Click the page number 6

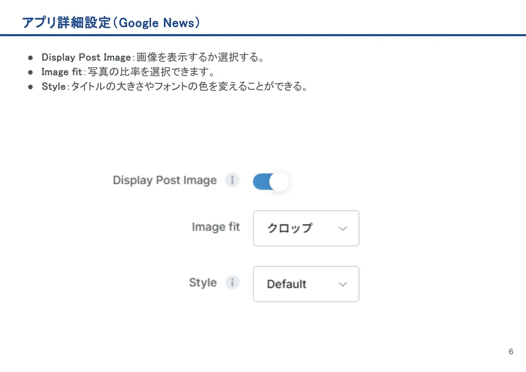[511, 352]
